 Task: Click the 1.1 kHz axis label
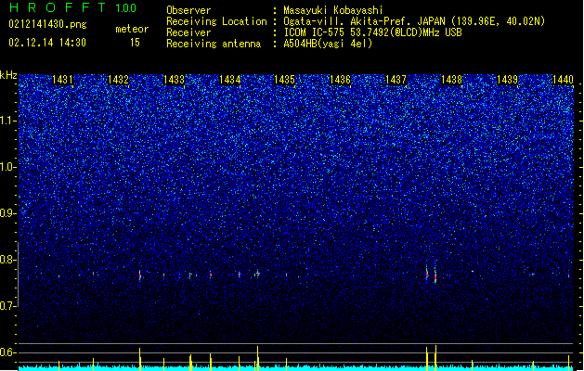pos(8,121)
